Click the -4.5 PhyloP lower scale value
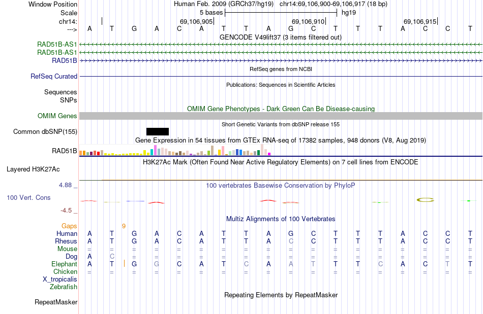 (x=66, y=211)
